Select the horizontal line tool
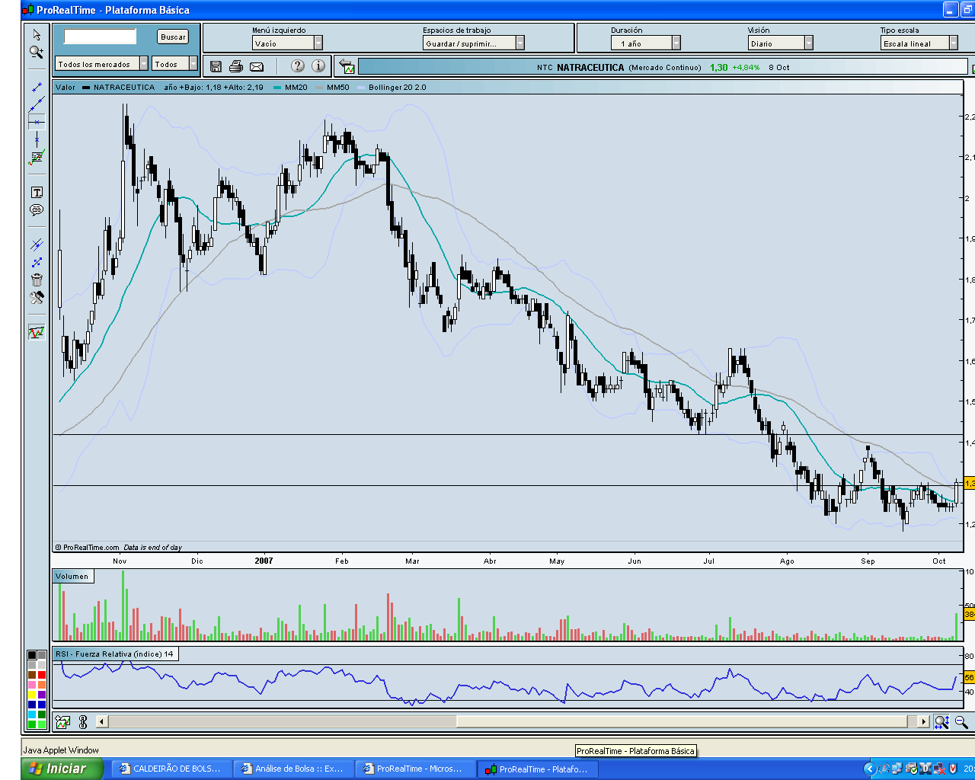 pos(37,122)
